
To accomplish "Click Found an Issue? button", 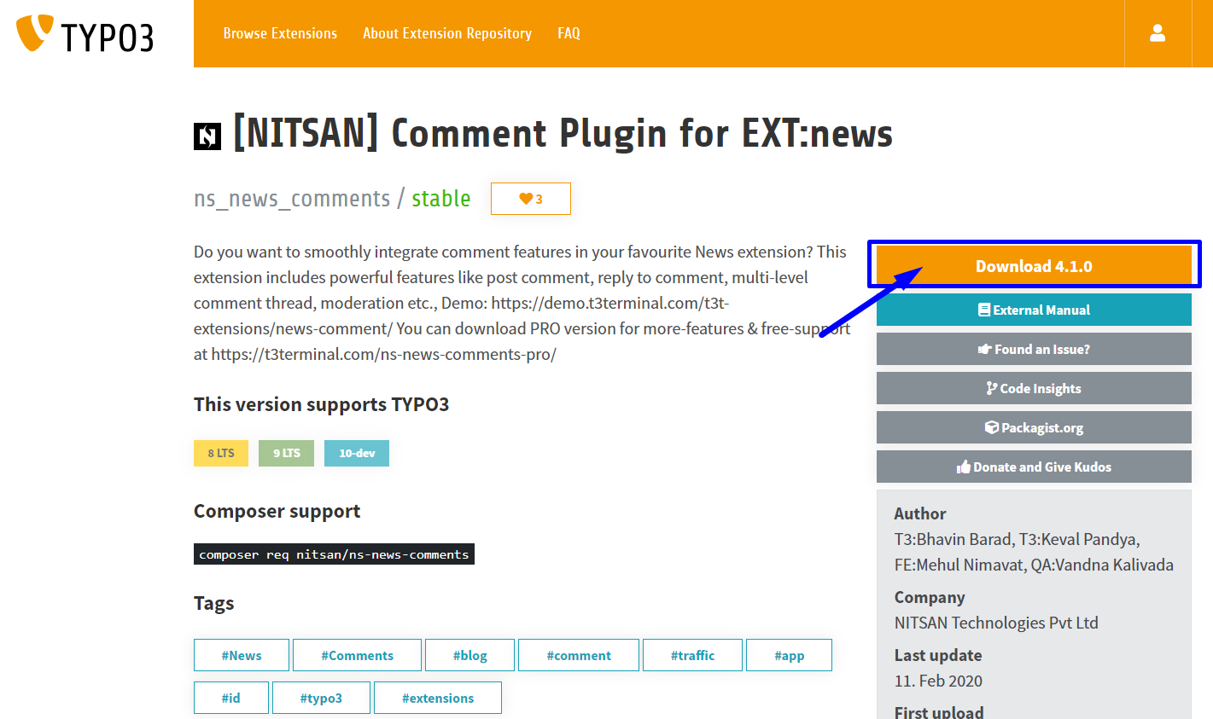I will coord(1034,349).
